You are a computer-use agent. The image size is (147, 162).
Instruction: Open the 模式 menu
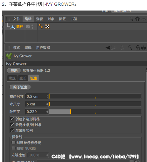click(x=17, y=48)
